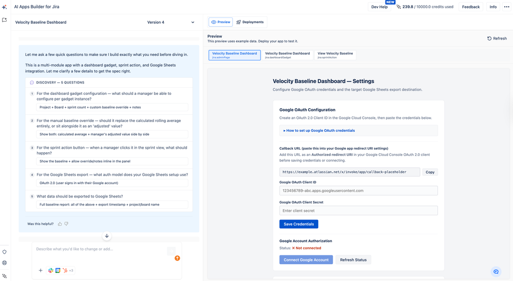The width and height of the screenshot is (513, 281).
Task: Click the Discovery speech bubble icon
Action: [x=32, y=83]
